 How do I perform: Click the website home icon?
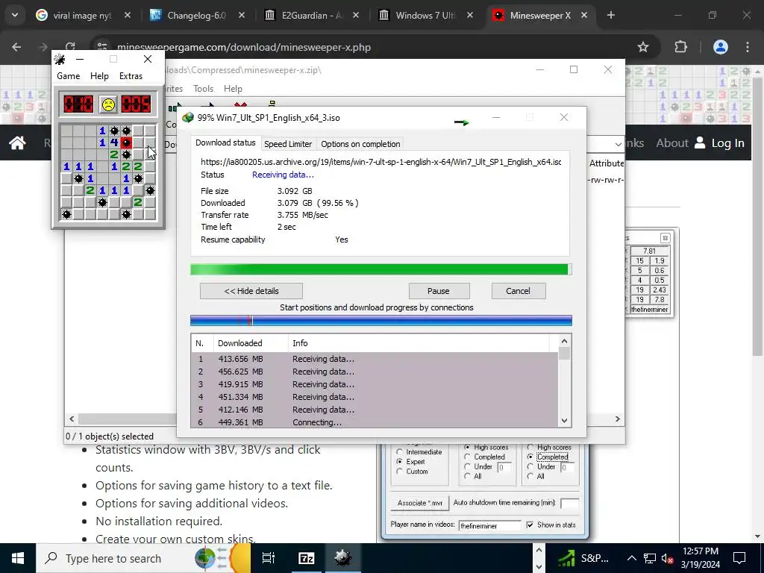tap(18, 143)
